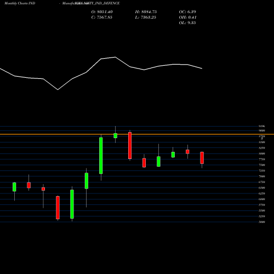This screenshot has height=274, width=274.
Task: Select the low value "L: 7363.25"
Action: [x=146, y=18]
